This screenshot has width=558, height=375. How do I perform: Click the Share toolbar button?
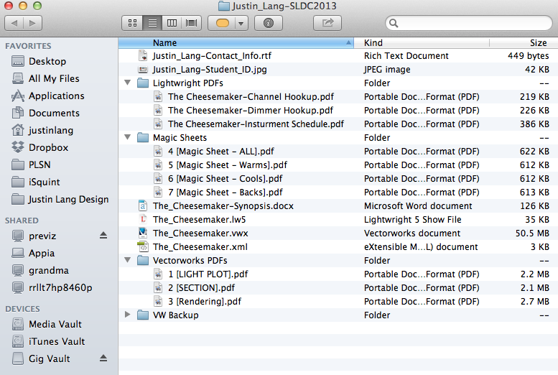(327, 23)
